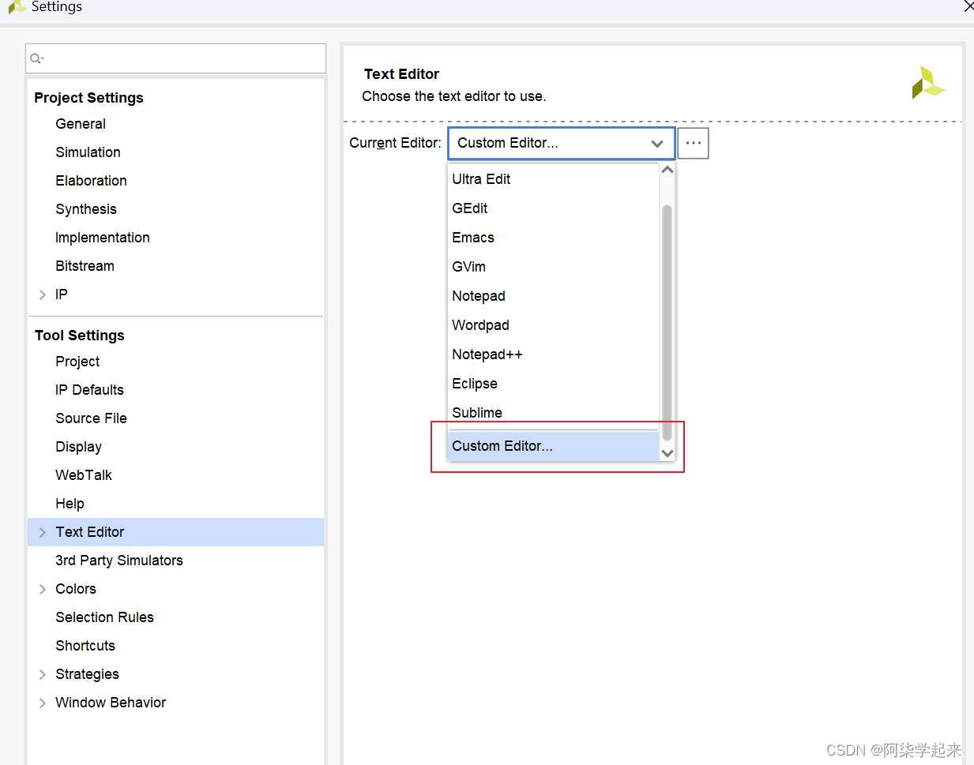Click the Vivado logo in the Settings title bar

click(16, 6)
